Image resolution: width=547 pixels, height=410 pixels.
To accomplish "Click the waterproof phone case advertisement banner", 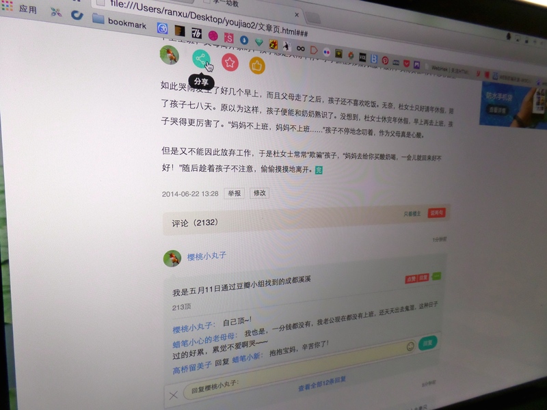I will [x=513, y=105].
